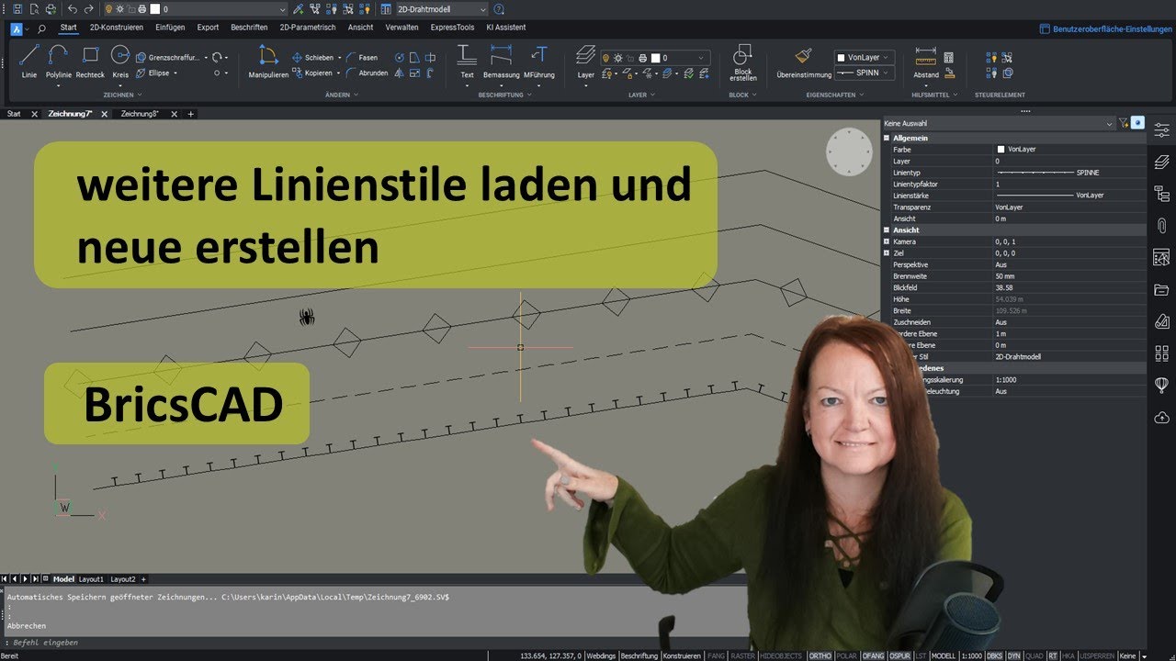Open the Beschriften ribbon tab
Viewport: 1176px width, 661px height.
(249, 28)
